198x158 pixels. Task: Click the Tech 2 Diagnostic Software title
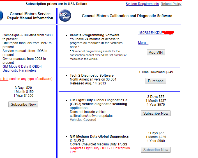91,76
